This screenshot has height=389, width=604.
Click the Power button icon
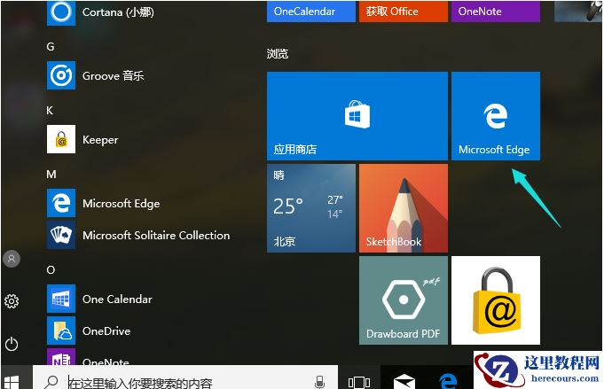(x=12, y=344)
